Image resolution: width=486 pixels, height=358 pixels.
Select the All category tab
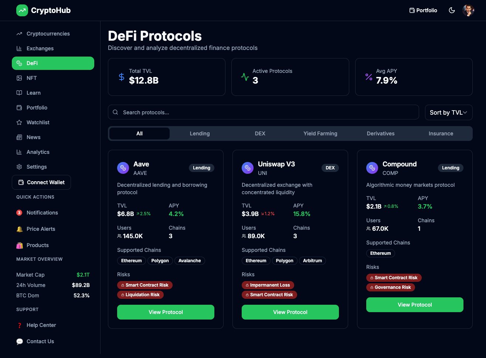click(x=139, y=134)
